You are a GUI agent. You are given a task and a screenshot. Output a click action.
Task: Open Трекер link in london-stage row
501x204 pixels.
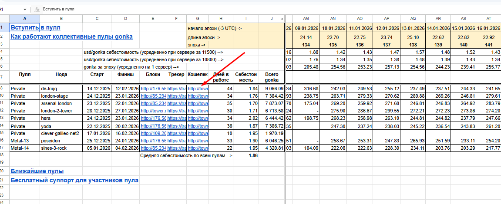(176, 96)
